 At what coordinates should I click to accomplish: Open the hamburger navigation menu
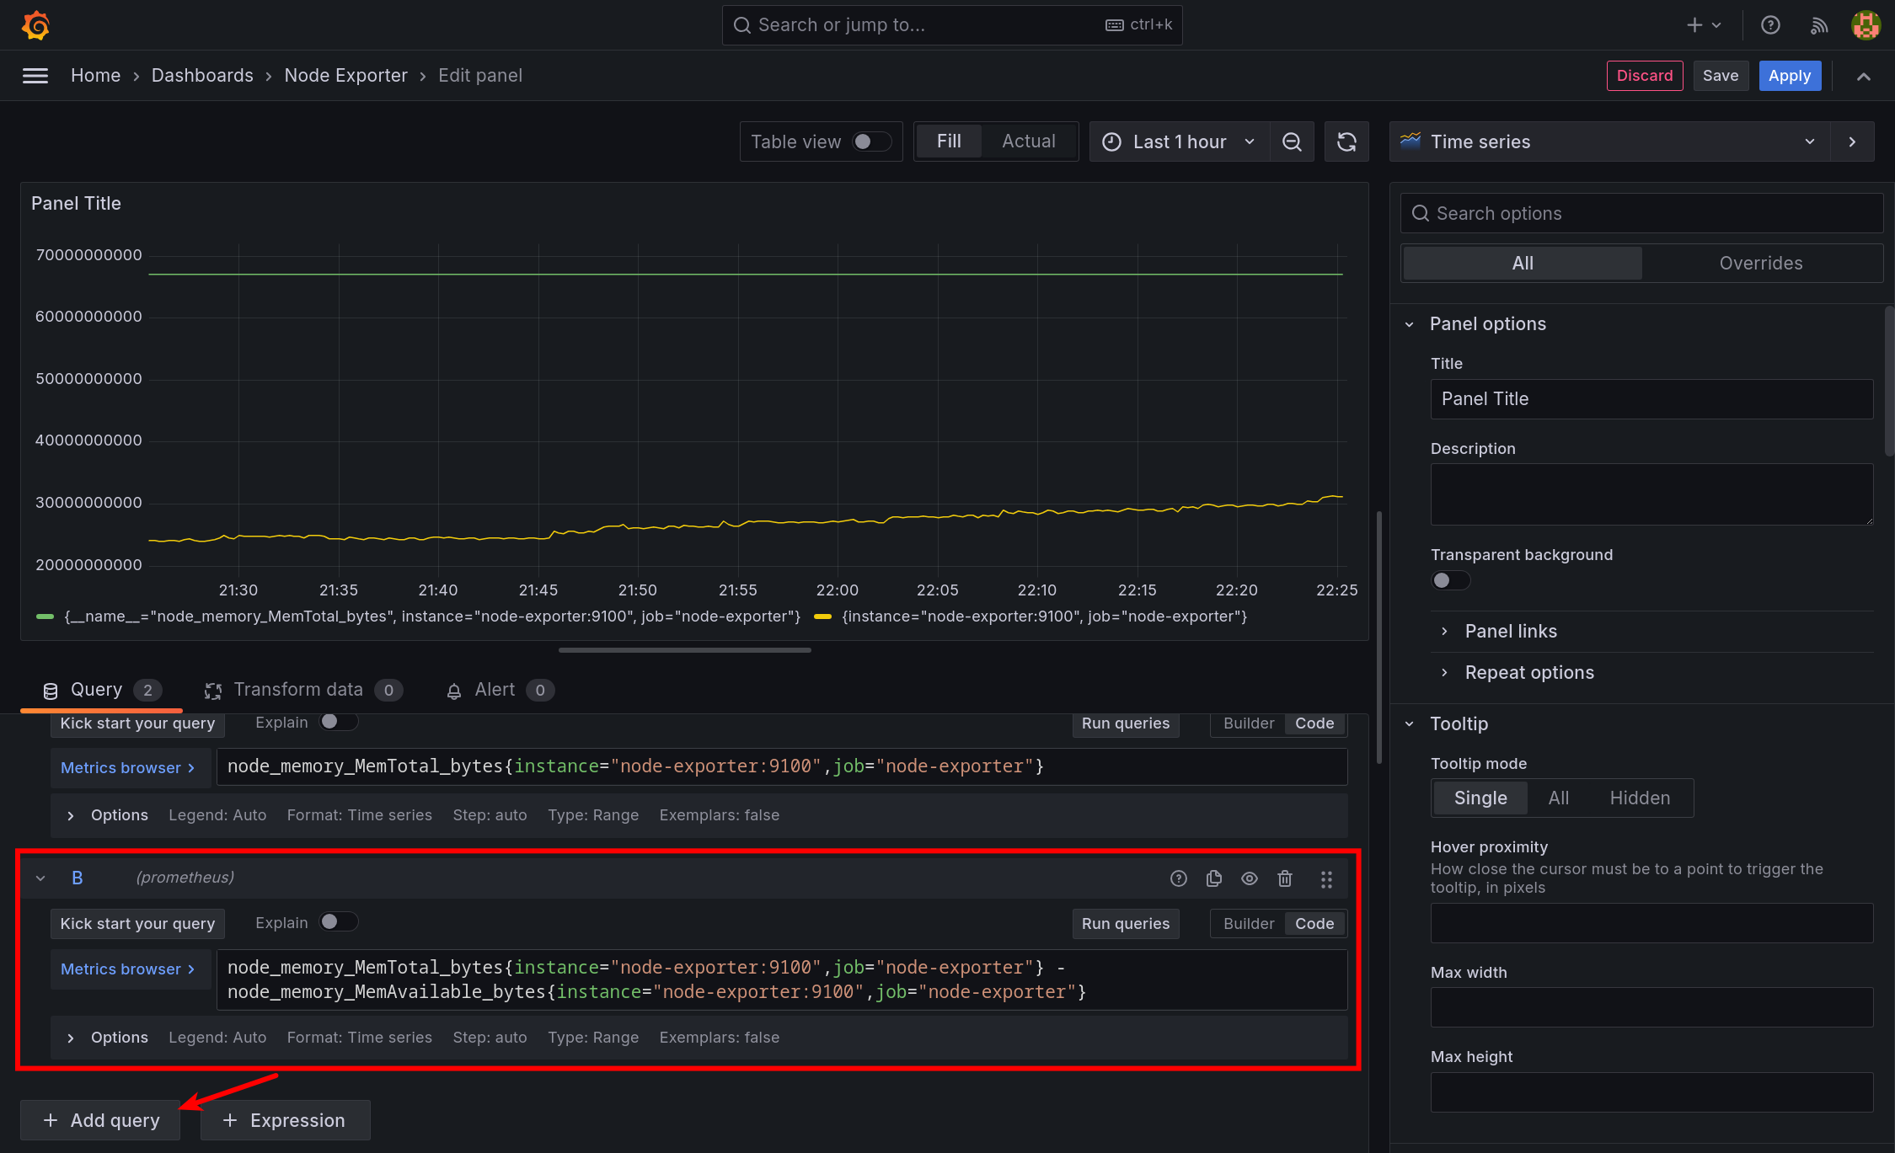point(35,76)
